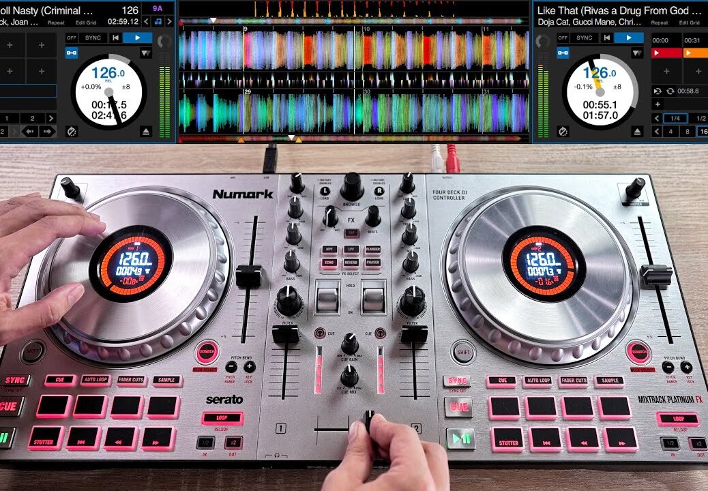Click reloop circular arrows icon beside 00:58.6
Viewport: 708px width, 491px height.
click(x=670, y=91)
